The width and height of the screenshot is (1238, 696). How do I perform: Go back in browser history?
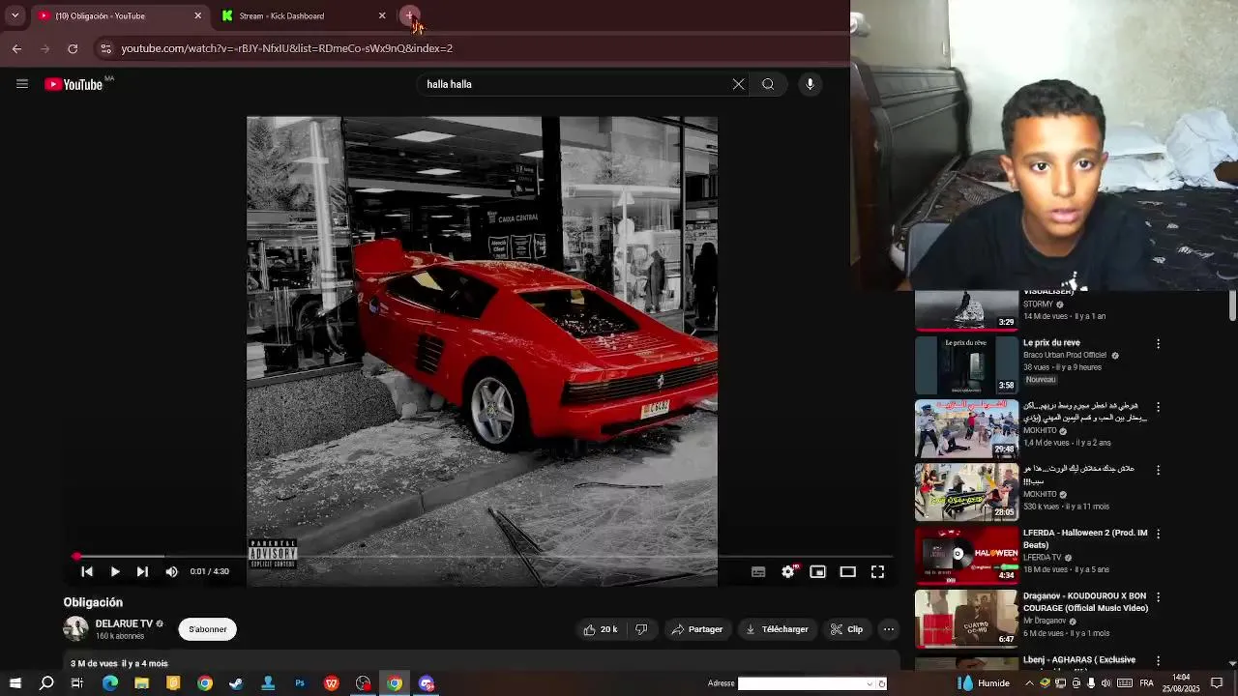16,48
